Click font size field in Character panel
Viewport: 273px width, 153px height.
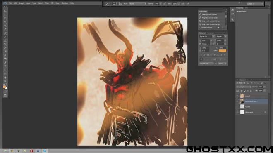coord(206,40)
